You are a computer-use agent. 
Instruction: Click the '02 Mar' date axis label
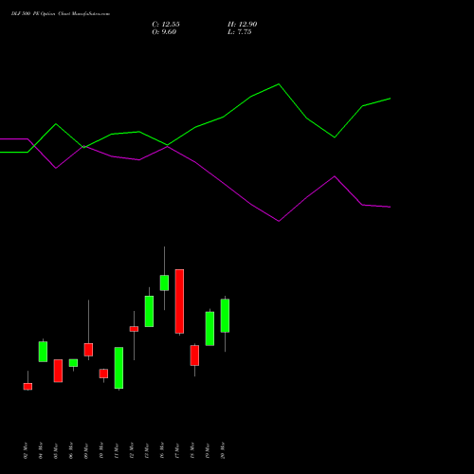[x=26, y=450]
